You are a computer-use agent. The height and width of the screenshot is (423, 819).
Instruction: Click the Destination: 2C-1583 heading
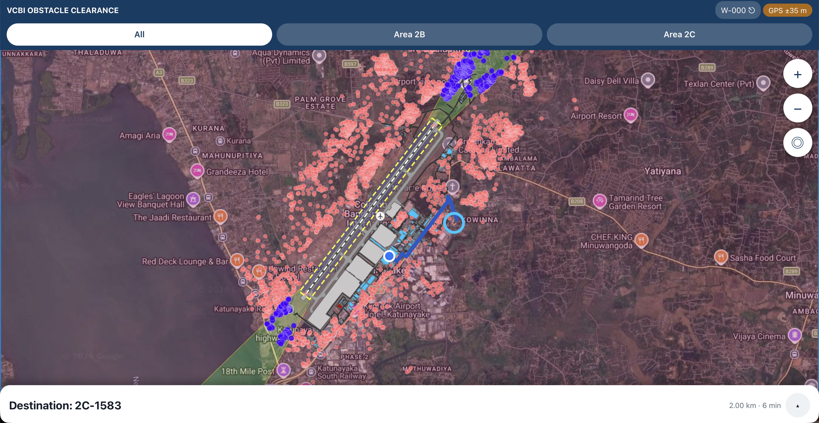[x=65, y=405]
